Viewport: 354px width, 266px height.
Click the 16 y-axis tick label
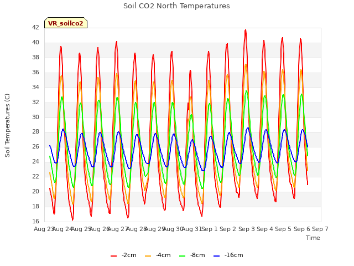(x=35, y=221)
